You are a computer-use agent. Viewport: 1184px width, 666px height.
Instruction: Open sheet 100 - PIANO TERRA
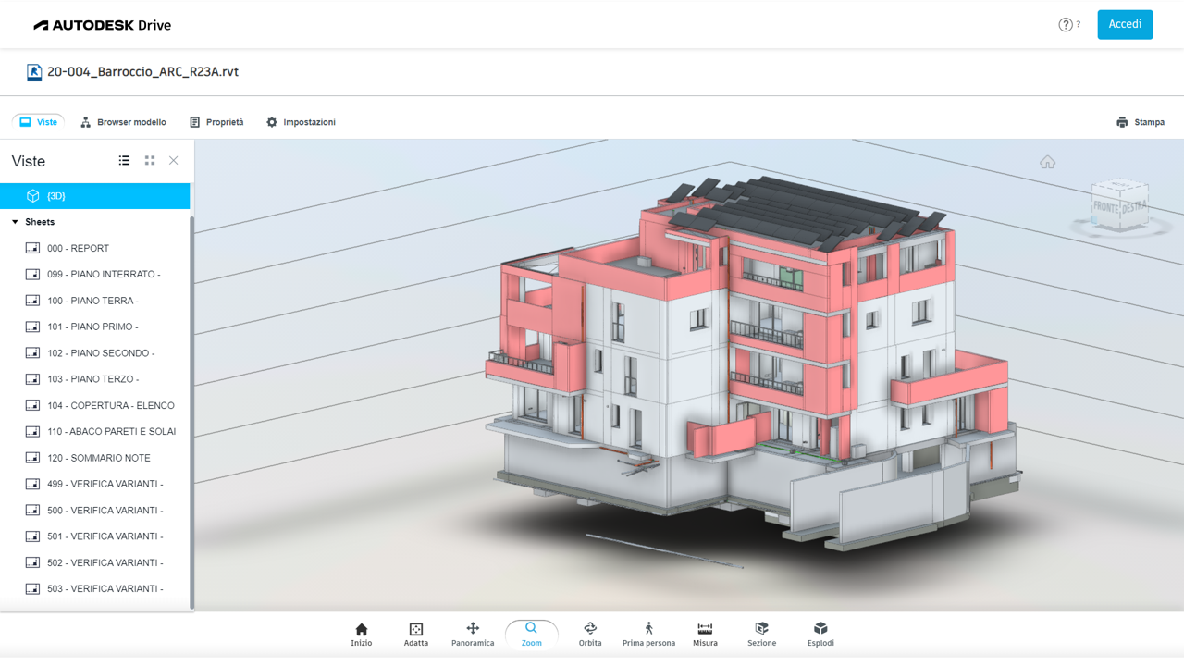(92, 301)
